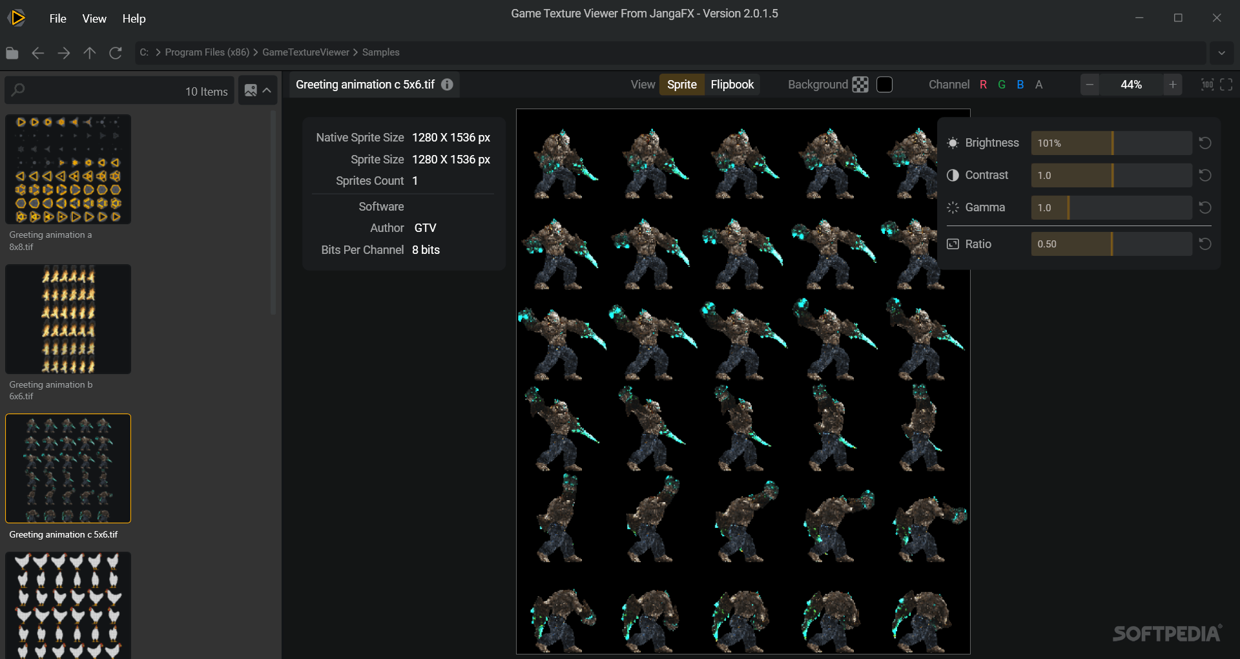This screenshot has width=1240, height=659.
Task: Reset Brightness value
Action: (1205, 143)
